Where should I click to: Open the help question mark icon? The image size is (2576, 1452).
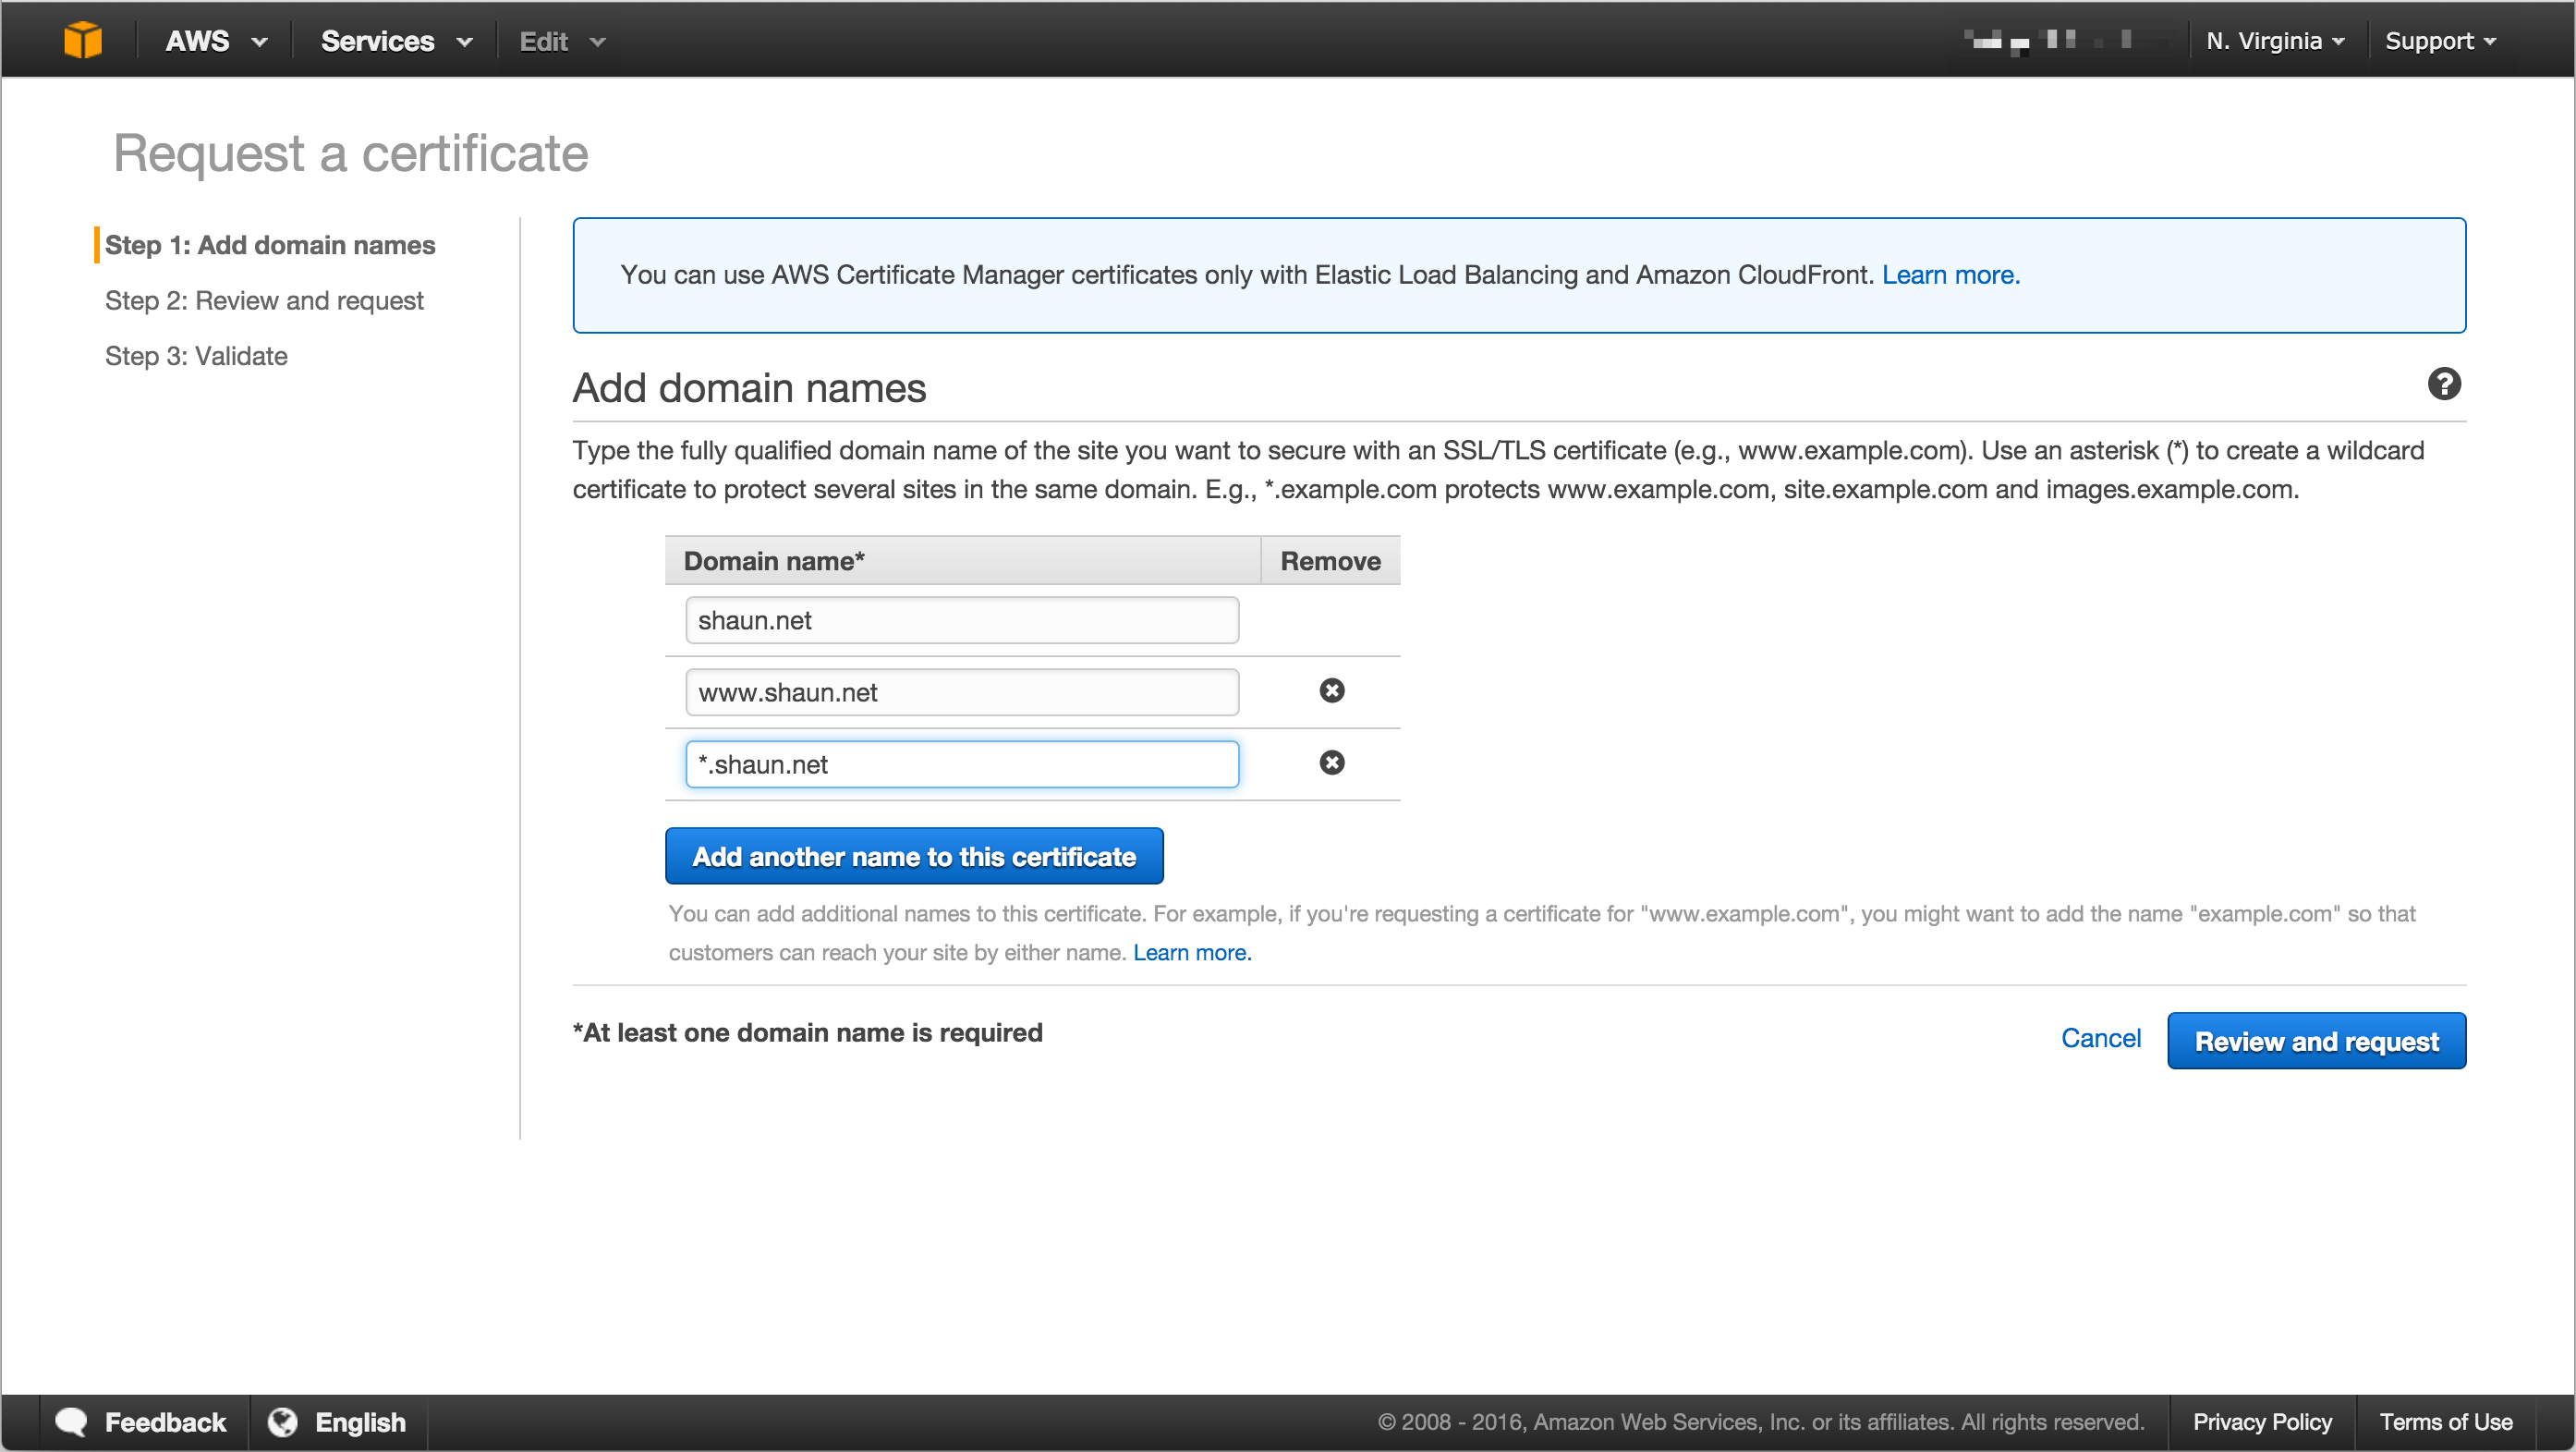[x=2444, y=384]
